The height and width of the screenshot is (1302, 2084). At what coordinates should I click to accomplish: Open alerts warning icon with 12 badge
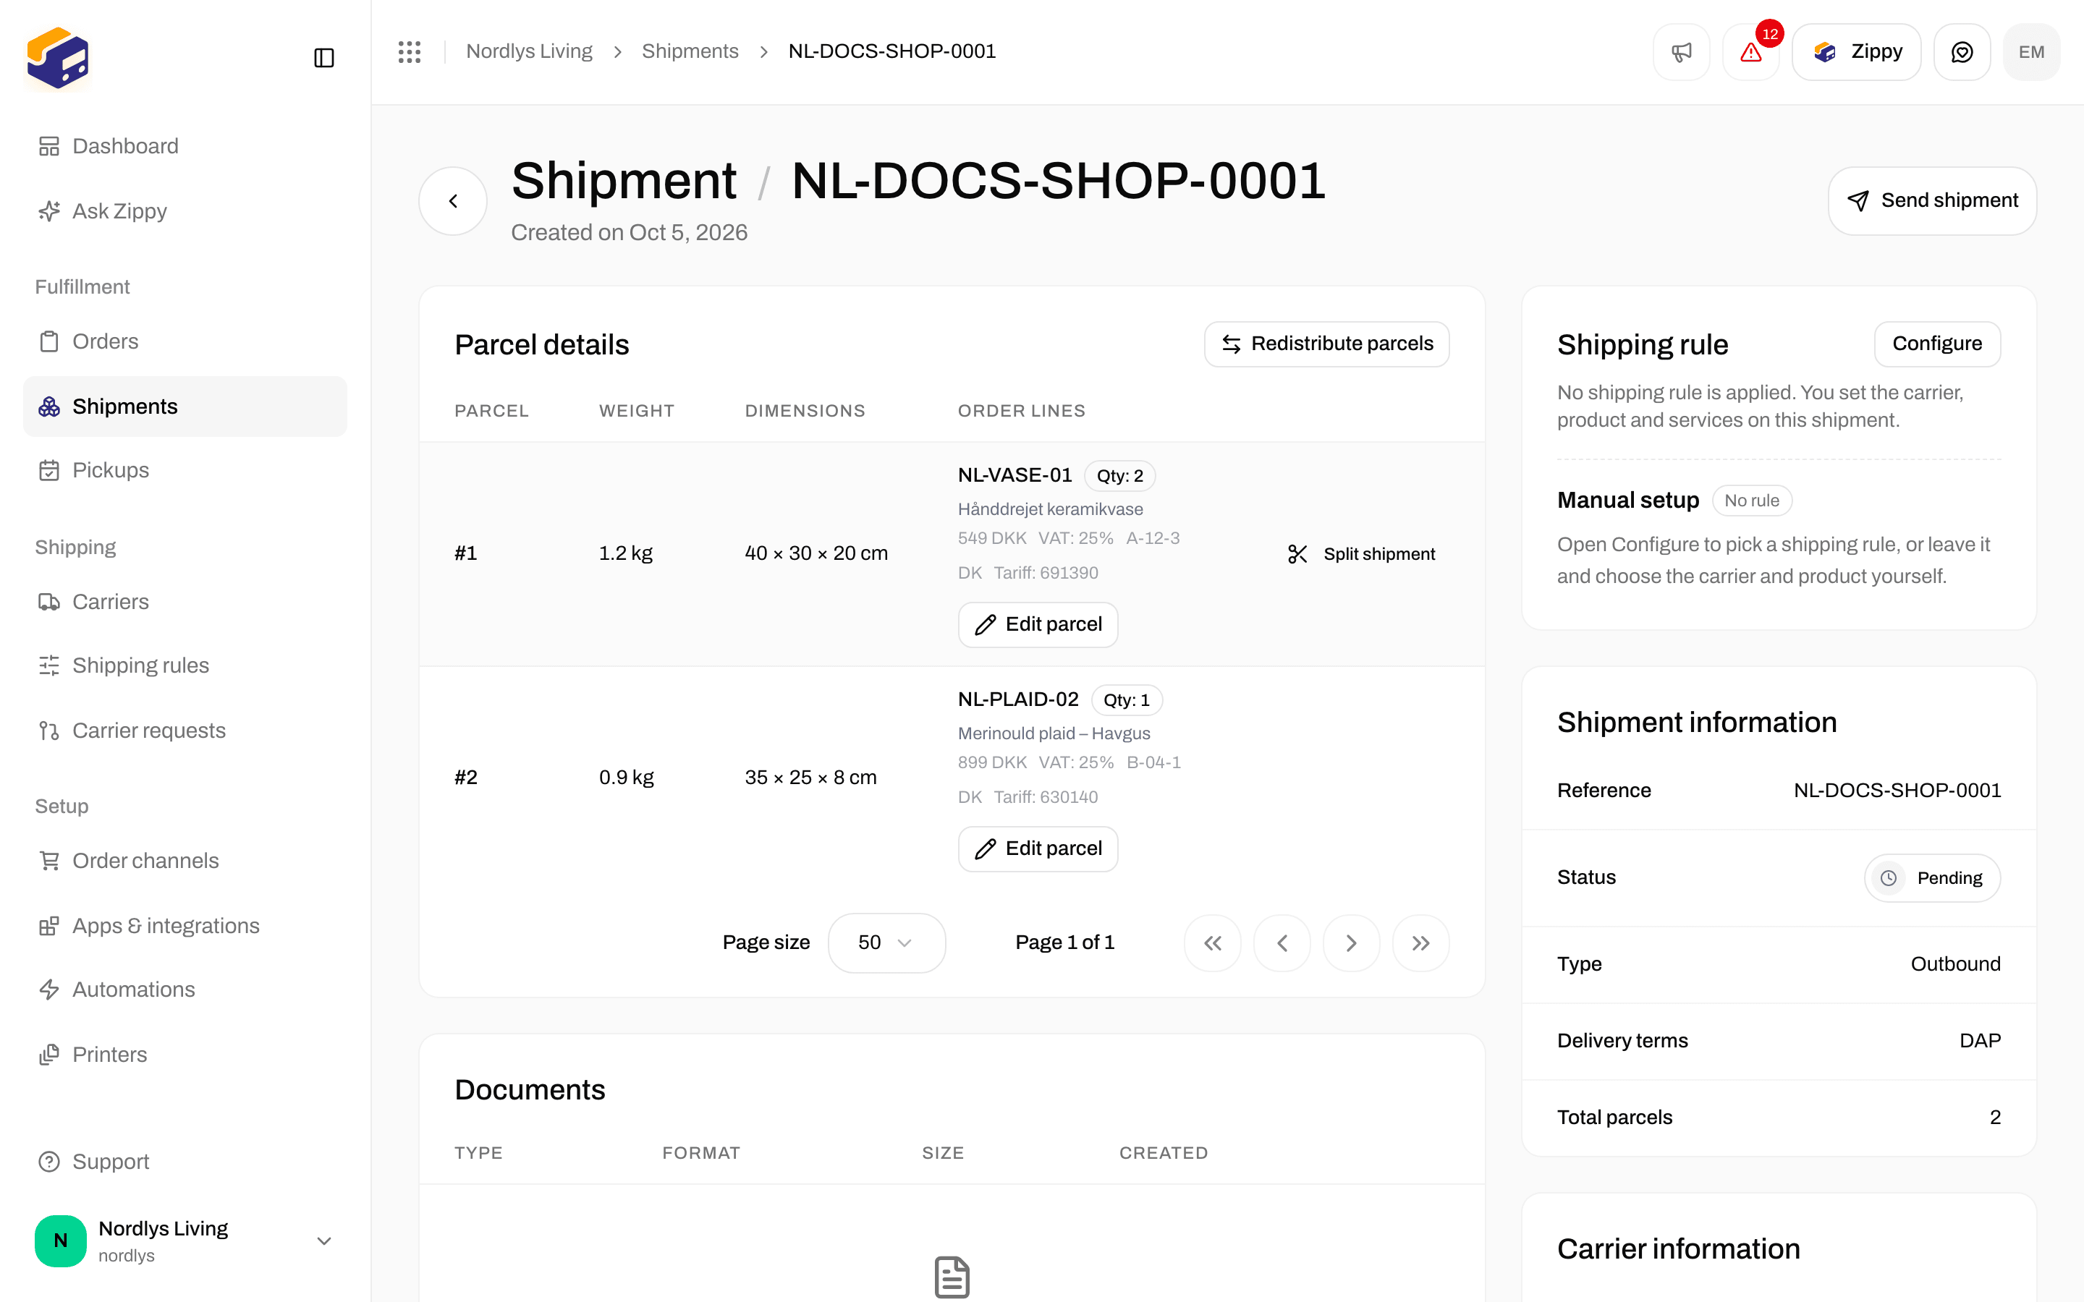[1750, 51]
